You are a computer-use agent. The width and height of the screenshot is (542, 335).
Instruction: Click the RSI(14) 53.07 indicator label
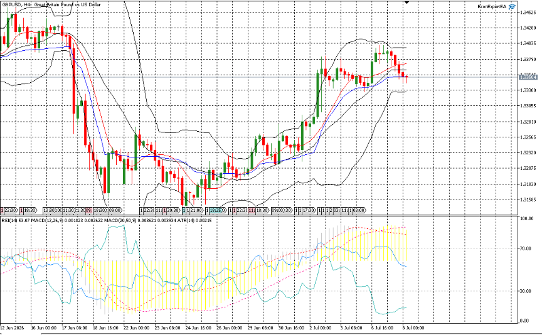15,221
